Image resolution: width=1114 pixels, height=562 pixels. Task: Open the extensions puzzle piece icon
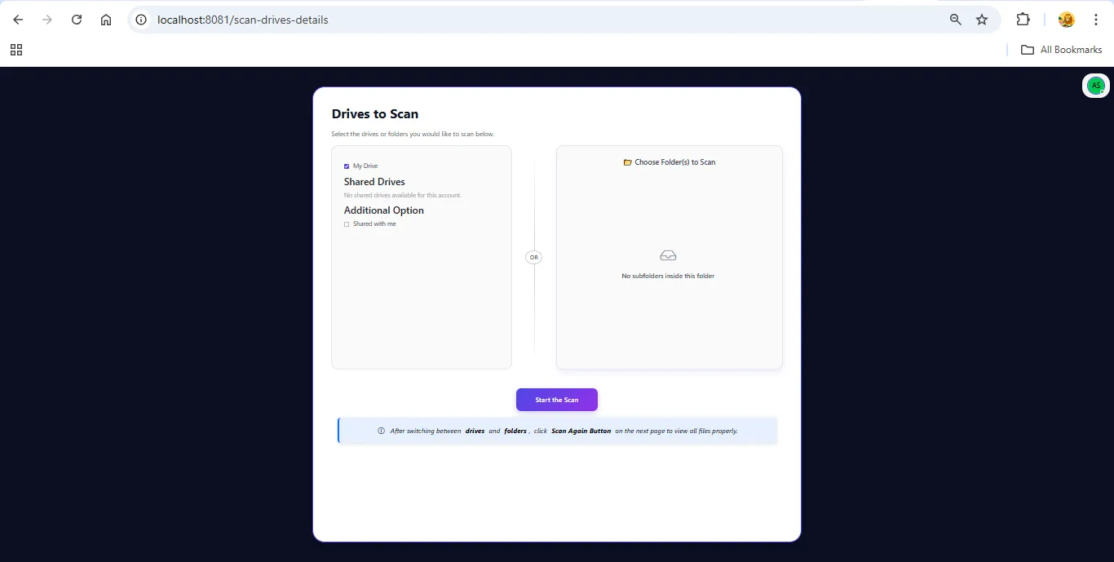(x=1023, y=20)
